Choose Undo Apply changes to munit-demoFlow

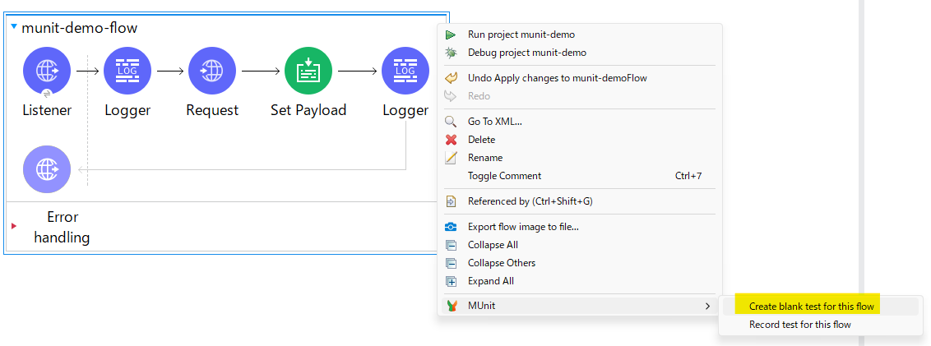[580, 78]
